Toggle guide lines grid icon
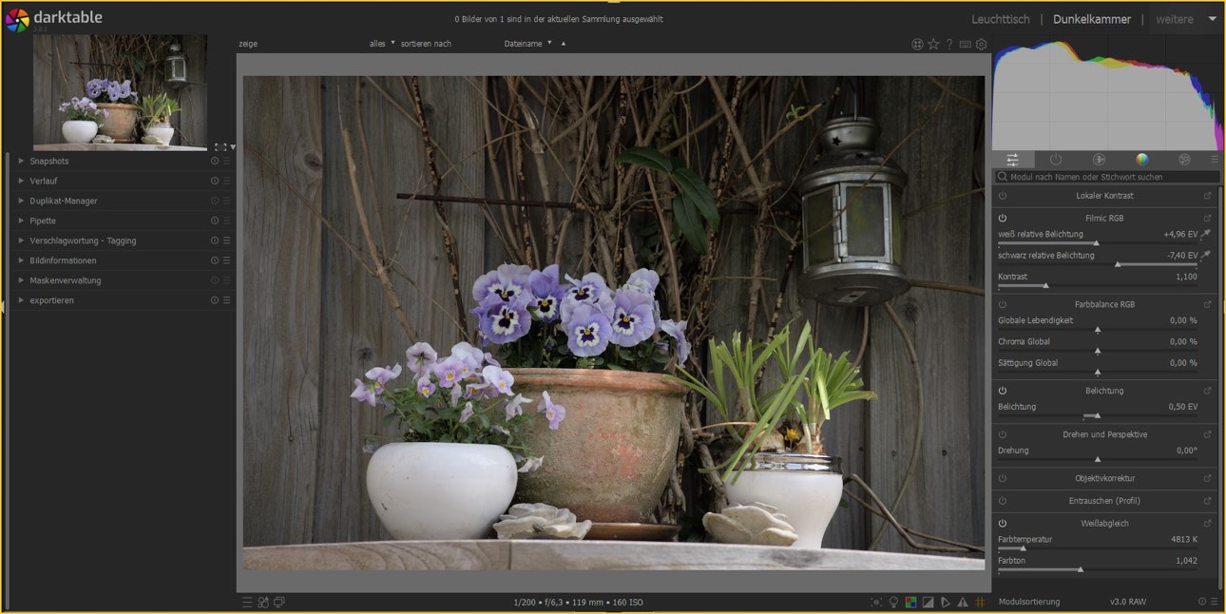This screenshot has height=614, width=1226. [979, 602]
